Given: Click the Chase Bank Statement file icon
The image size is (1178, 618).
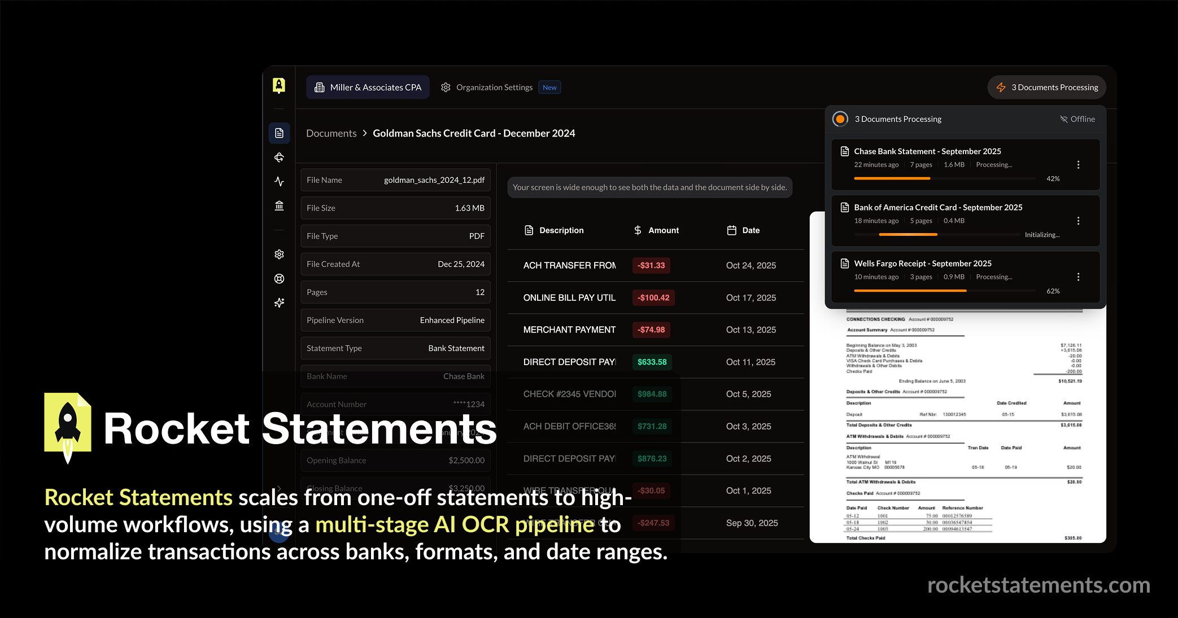Looking at the screenshot, I should tap(845, 151).
